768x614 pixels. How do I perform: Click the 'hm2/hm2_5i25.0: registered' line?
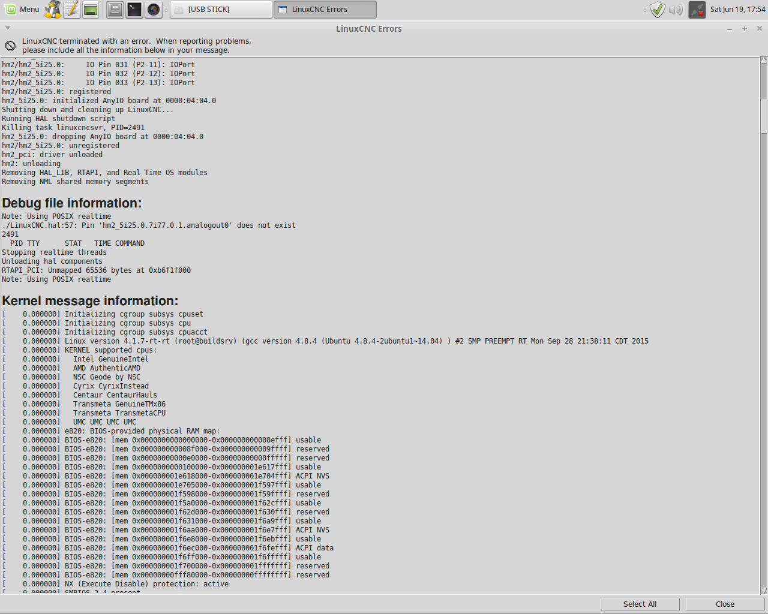point(56,92)
